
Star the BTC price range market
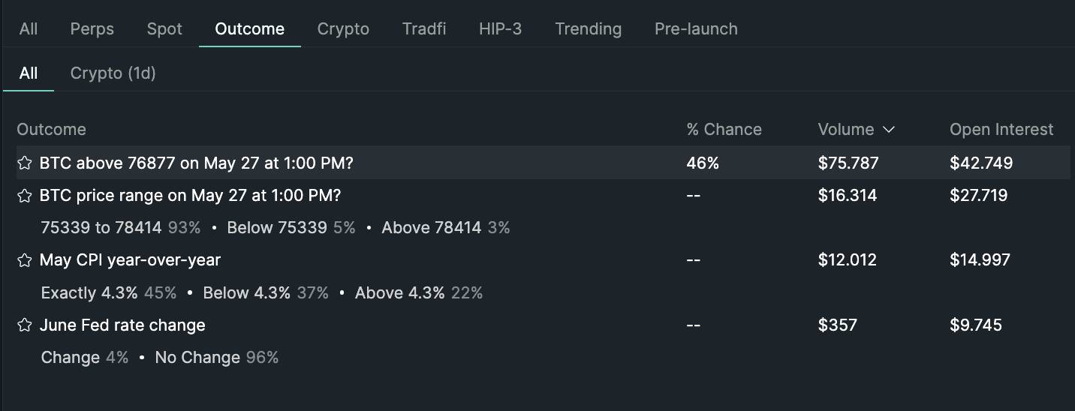25,196
